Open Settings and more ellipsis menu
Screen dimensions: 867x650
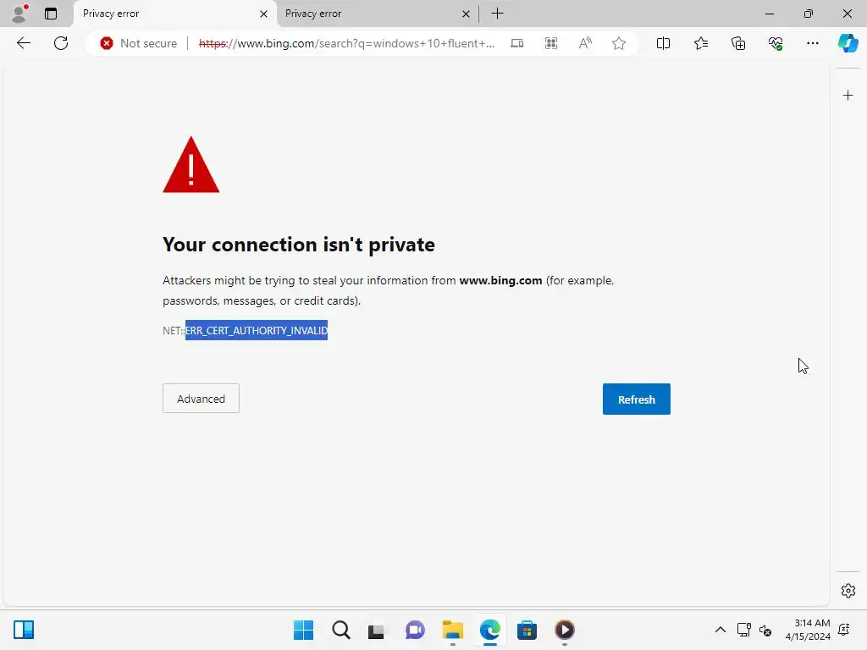pos(812,43)
